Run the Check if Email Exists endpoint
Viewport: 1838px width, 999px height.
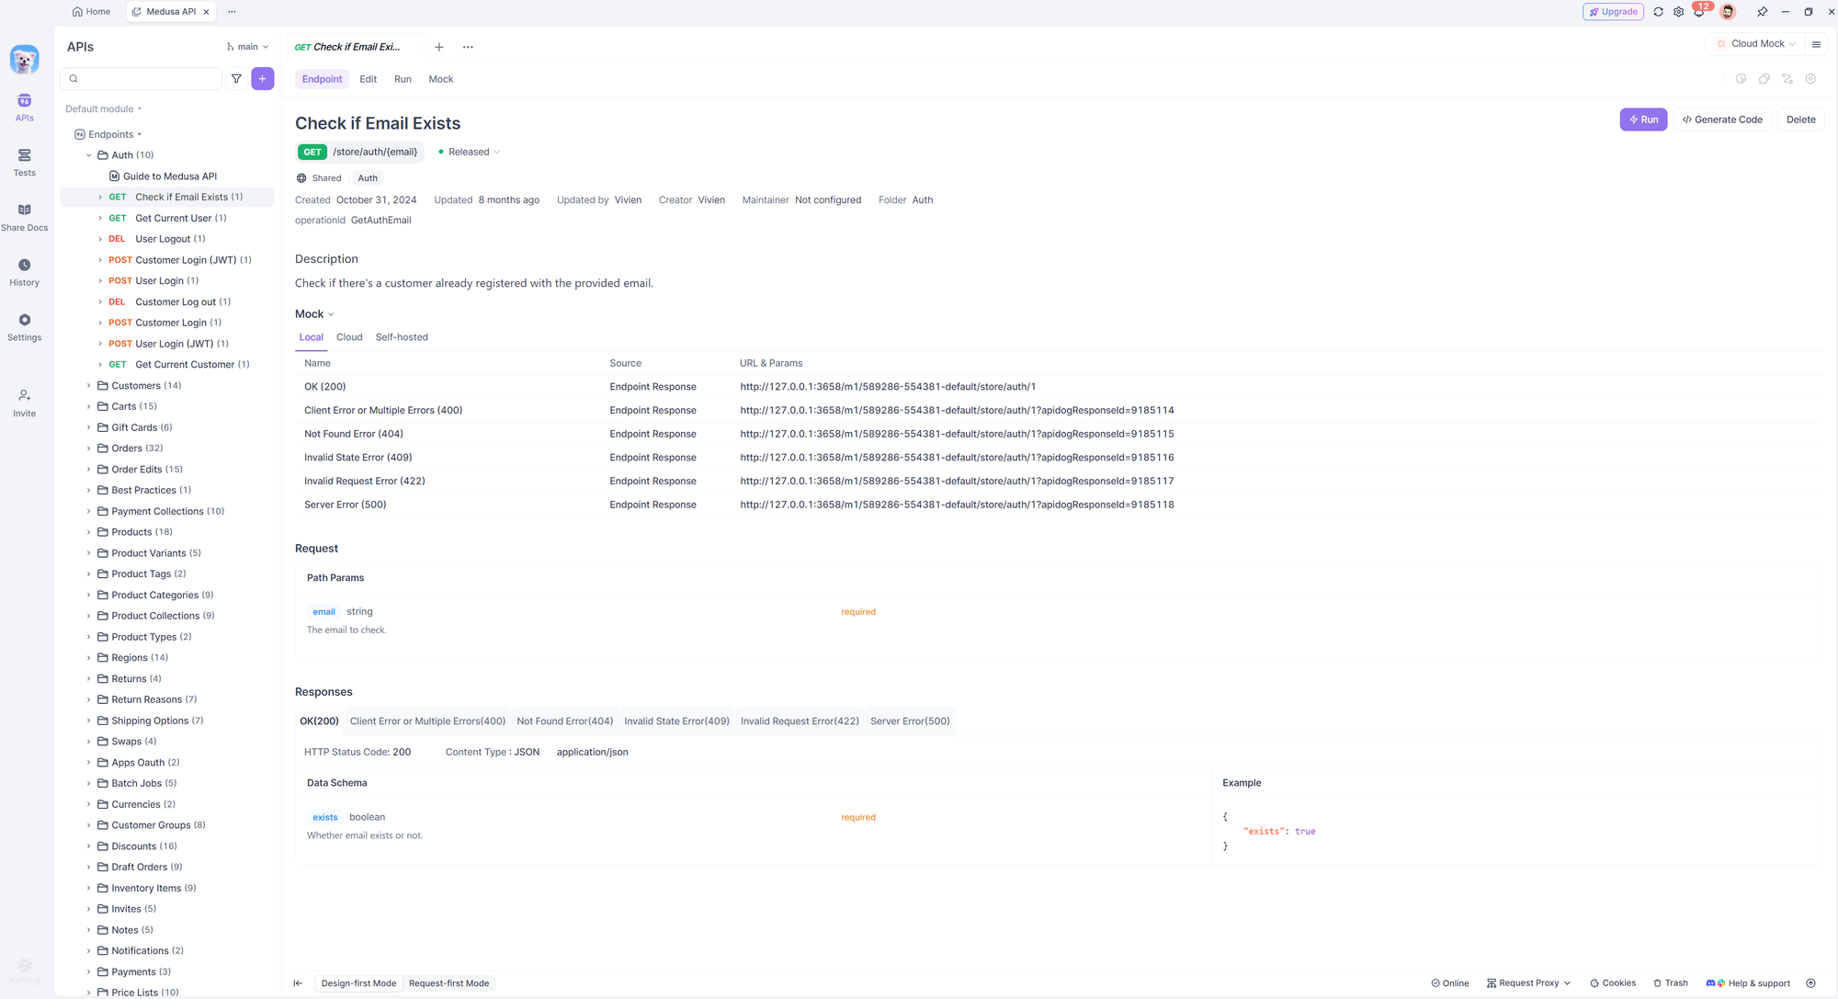[1643, 119]
